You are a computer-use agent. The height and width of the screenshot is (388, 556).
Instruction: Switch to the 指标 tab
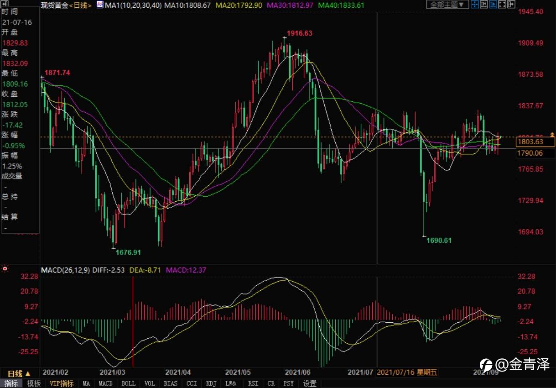pyautogui.click(x=11, y=383)
